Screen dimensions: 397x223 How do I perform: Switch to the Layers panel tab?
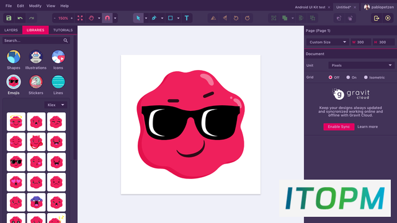[x=11, y=30]
